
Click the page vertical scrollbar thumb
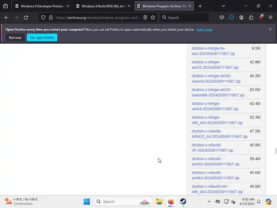(x=276, y=151)
